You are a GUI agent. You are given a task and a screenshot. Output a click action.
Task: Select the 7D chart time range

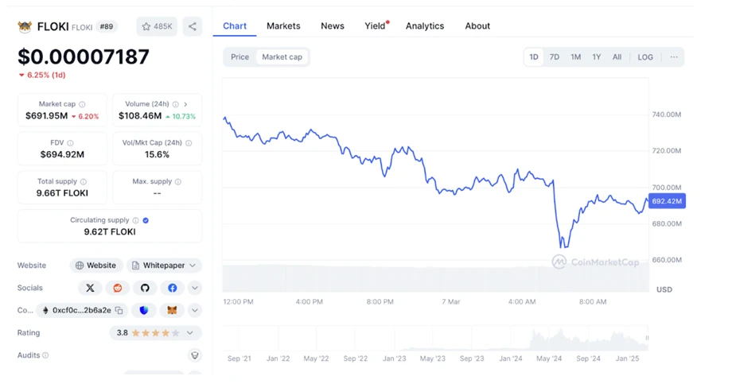[555, 57]
